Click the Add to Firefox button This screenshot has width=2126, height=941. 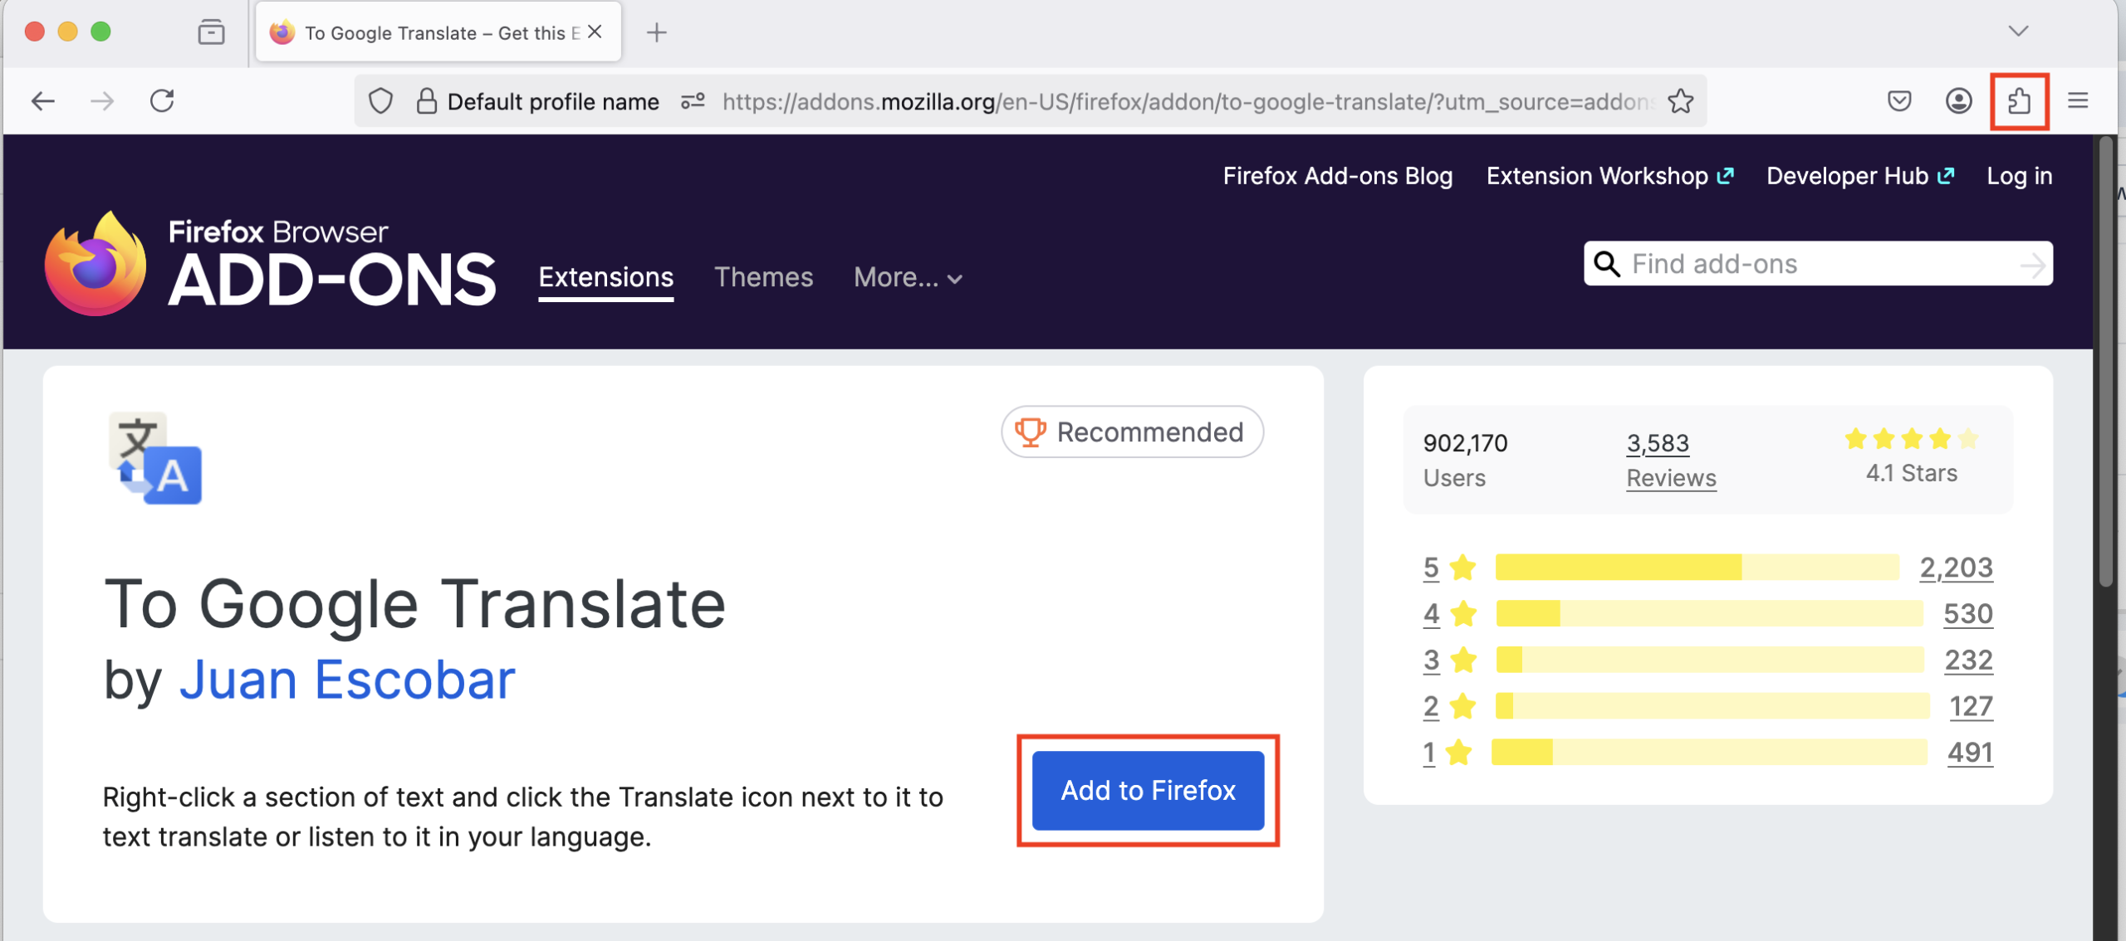1148,790
